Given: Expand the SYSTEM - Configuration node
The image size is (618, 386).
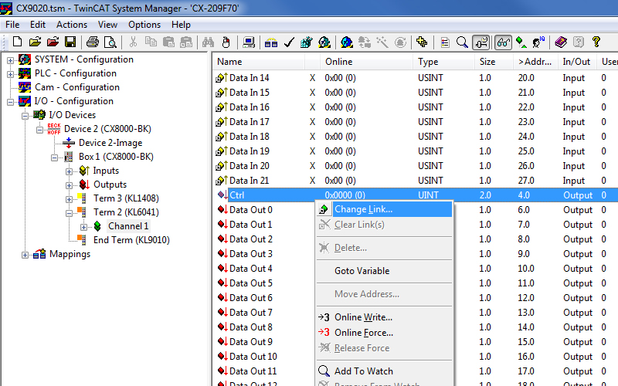Looking at the screenshot, I should pyautogui.click(x=10, y=60).
